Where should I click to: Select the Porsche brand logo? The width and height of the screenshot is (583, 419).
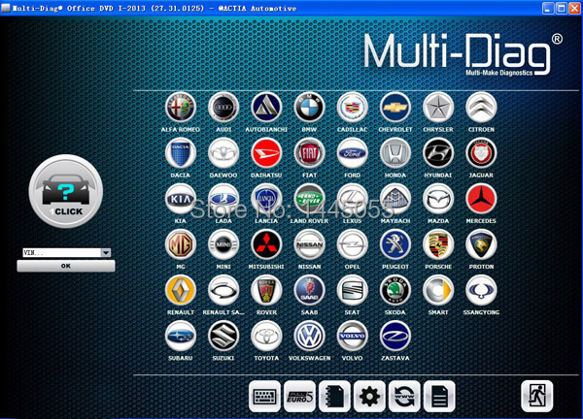[x=438, y=244]
